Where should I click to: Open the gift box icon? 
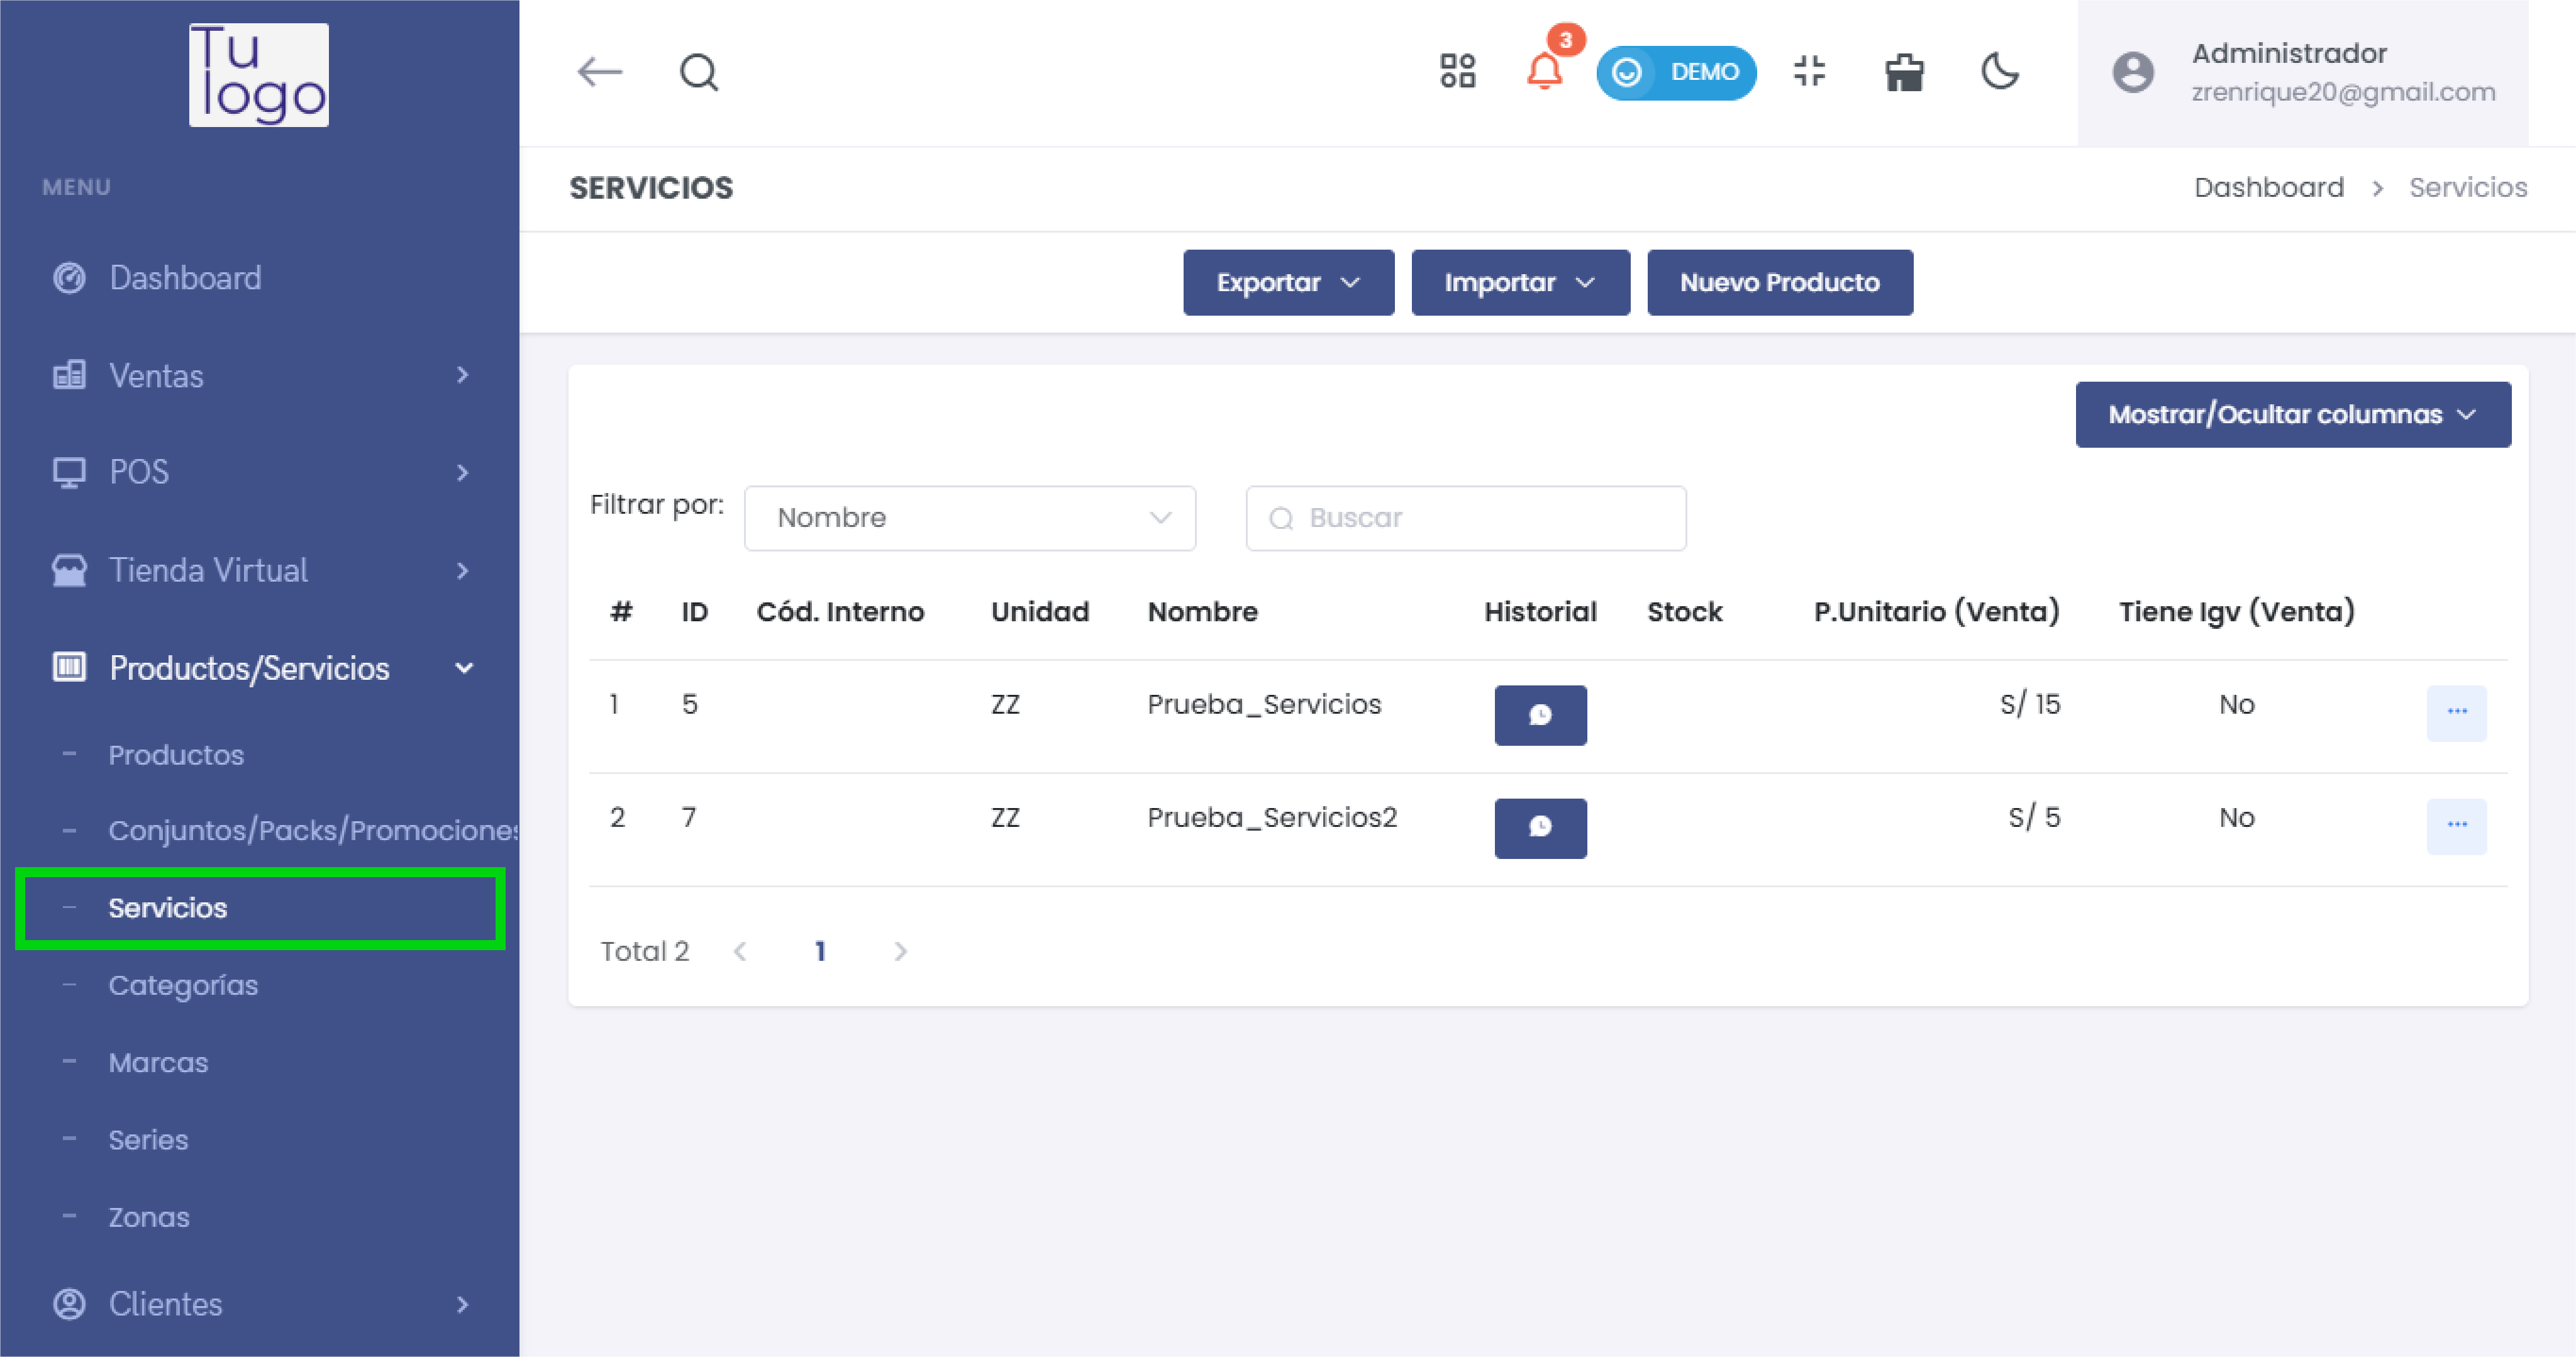tap(1904, 72)
